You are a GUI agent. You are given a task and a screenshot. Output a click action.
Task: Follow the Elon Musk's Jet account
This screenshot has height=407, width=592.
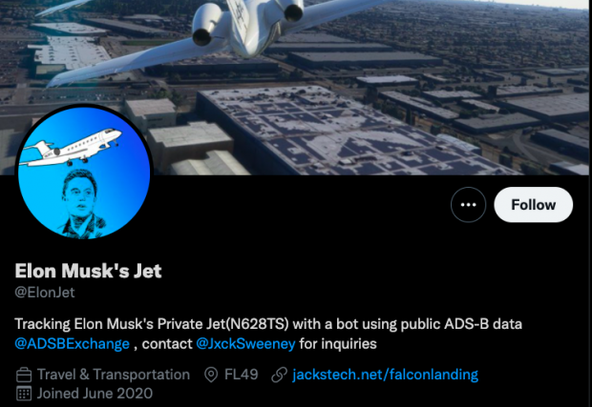[x=533, y=205]
